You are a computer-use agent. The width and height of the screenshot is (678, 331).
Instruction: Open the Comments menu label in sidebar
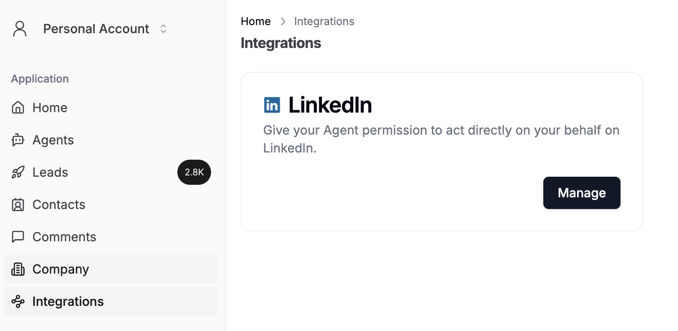(64, 237)
